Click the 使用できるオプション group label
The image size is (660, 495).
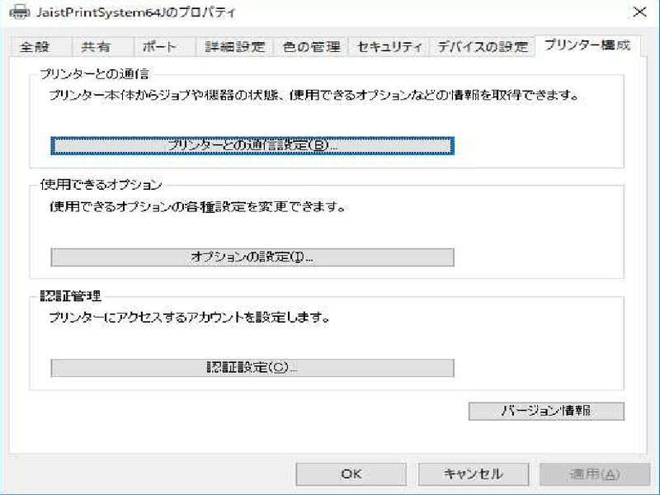(x=101, y=185)
